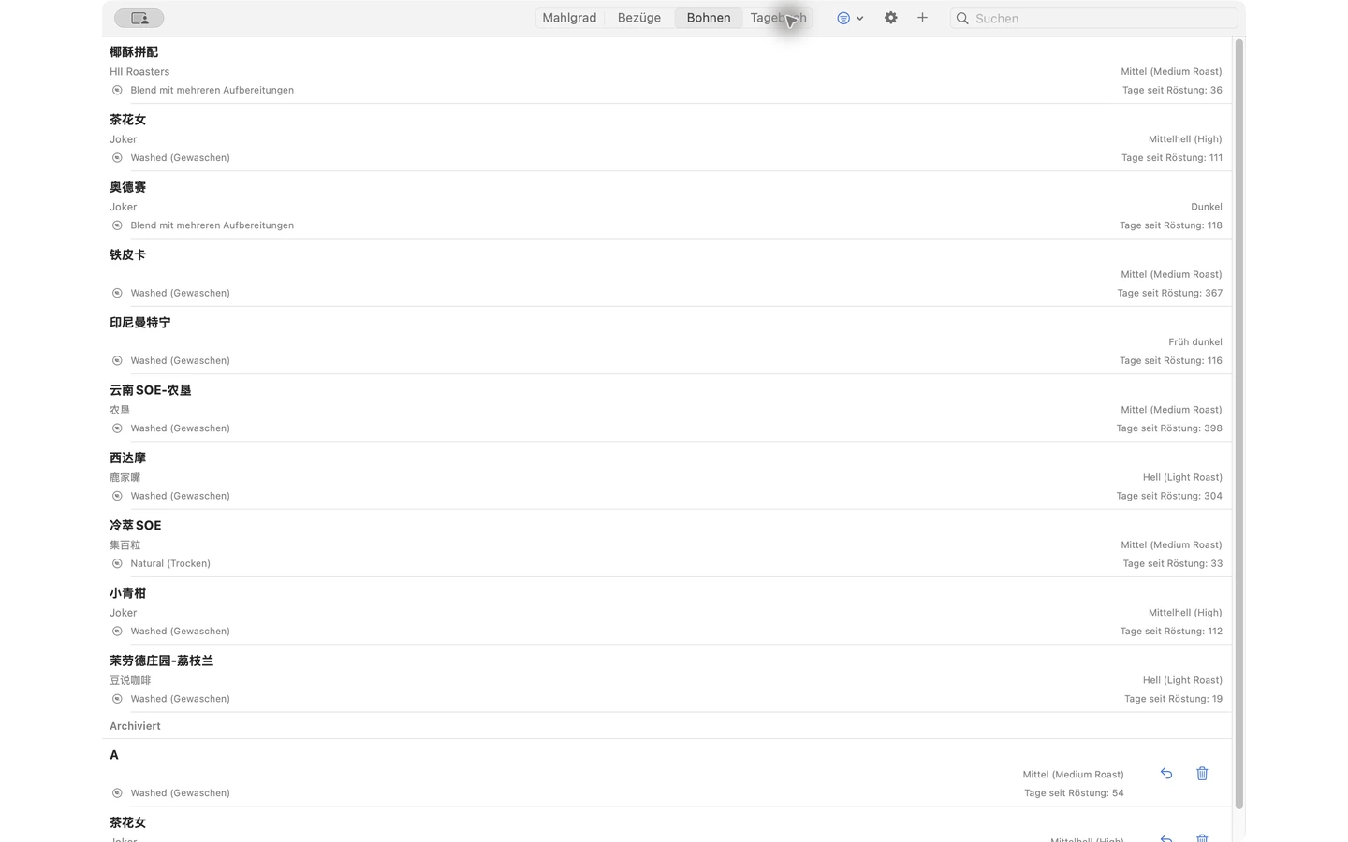Screen dimensions: 1348x842
Task: Click Blend mit mehreren Aufbereitungen under 奥德赛
Action: coord(212,225)
